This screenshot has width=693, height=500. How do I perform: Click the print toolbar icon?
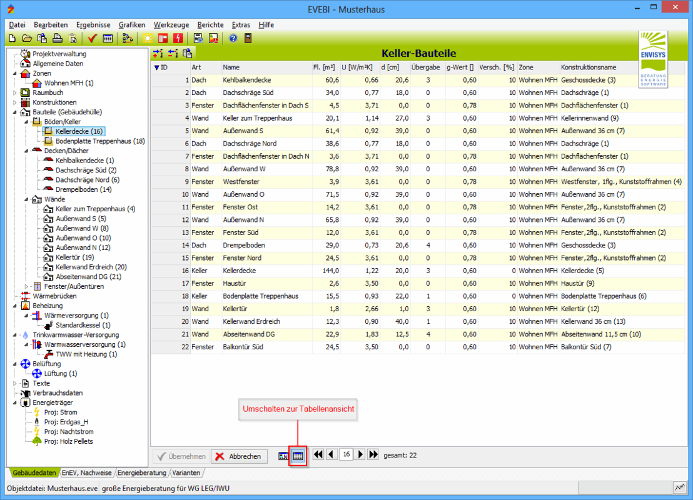[x=58, y=38]
